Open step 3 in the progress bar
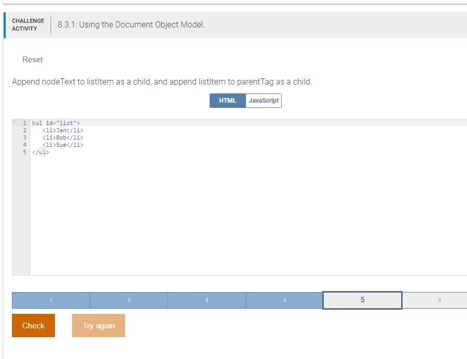 tap(207, 300)
